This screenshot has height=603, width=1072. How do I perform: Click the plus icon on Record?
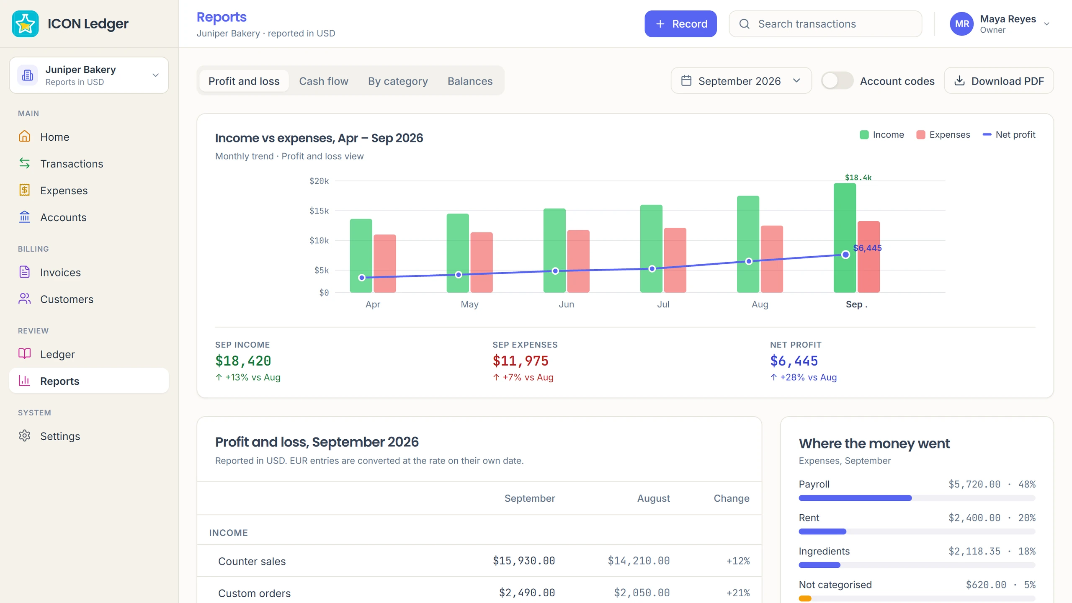click(x=660, y=24)
